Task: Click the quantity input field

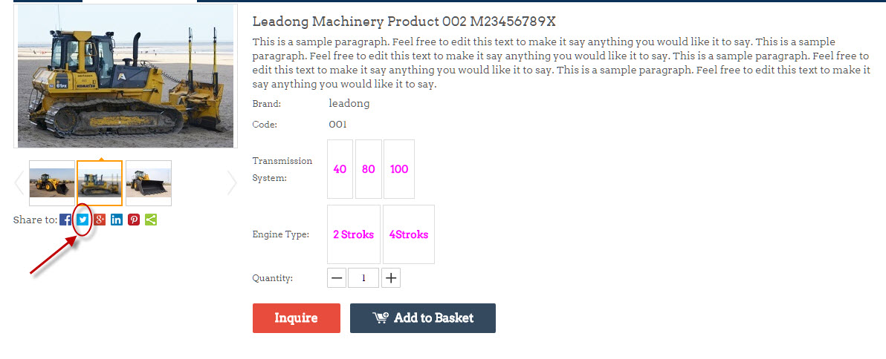Action: click(364, 278)
